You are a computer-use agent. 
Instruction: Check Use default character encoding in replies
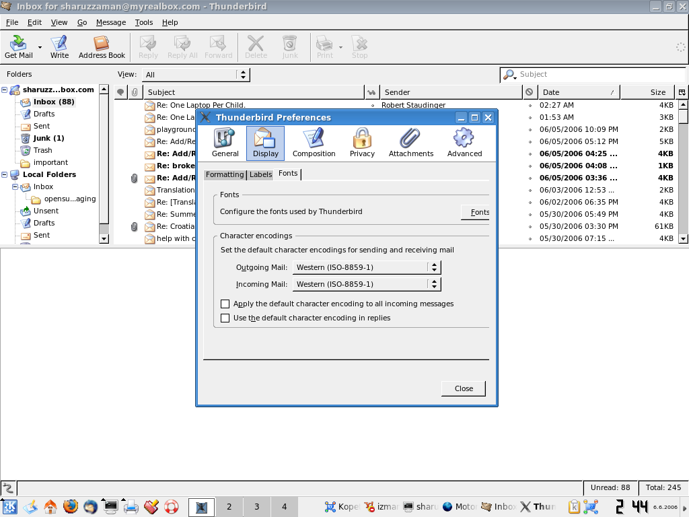coord(225,318)
